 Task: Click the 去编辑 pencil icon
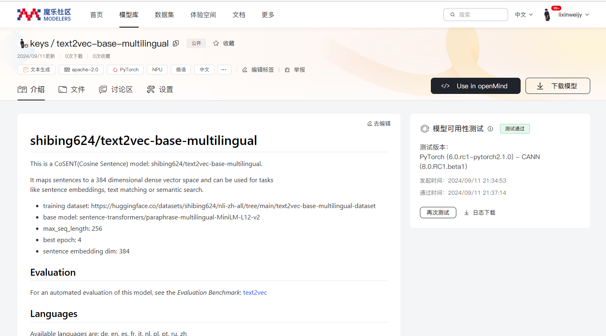(x=370, y=123)
